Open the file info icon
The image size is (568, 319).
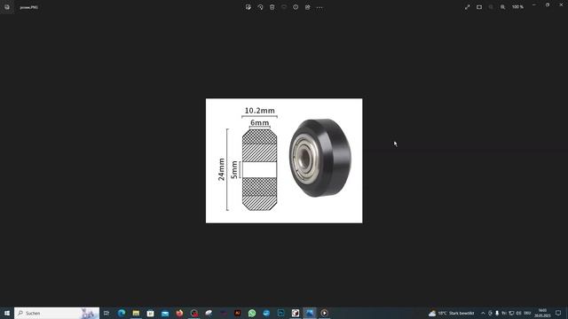click(x=296, y=7)
